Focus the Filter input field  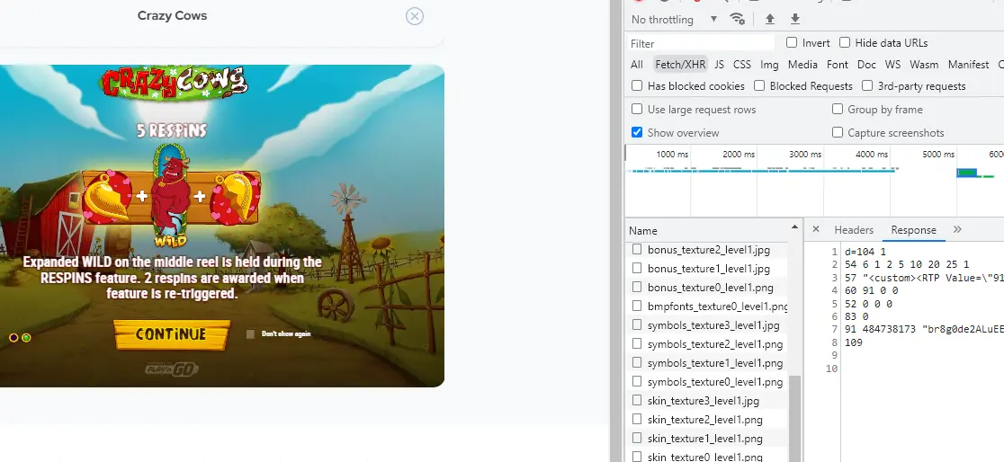(x=701, y=43)
